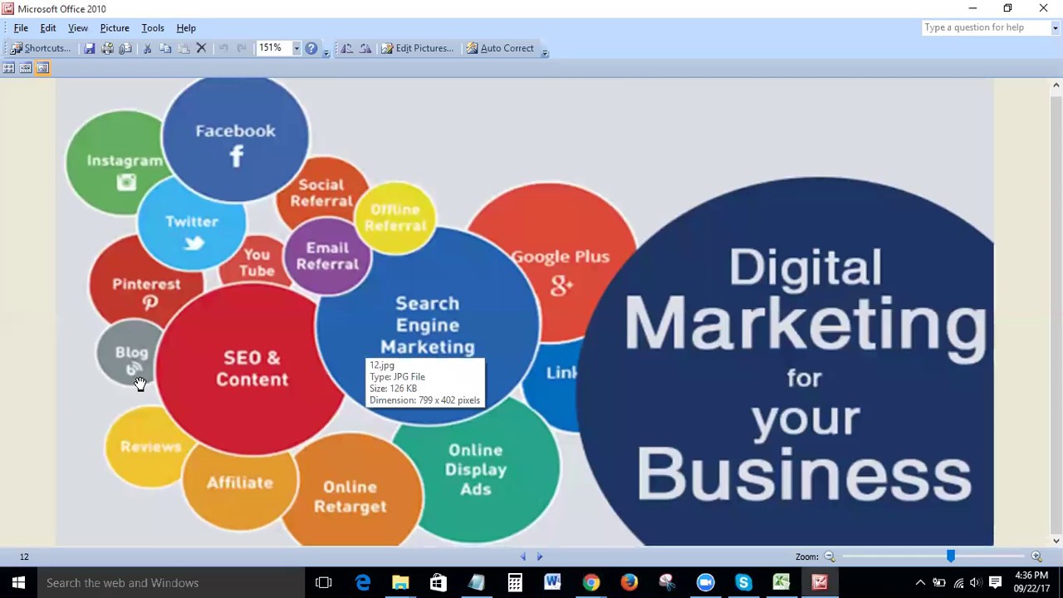Open the Picture menu
Viewport: 1063px width, 598px height.
115,28
